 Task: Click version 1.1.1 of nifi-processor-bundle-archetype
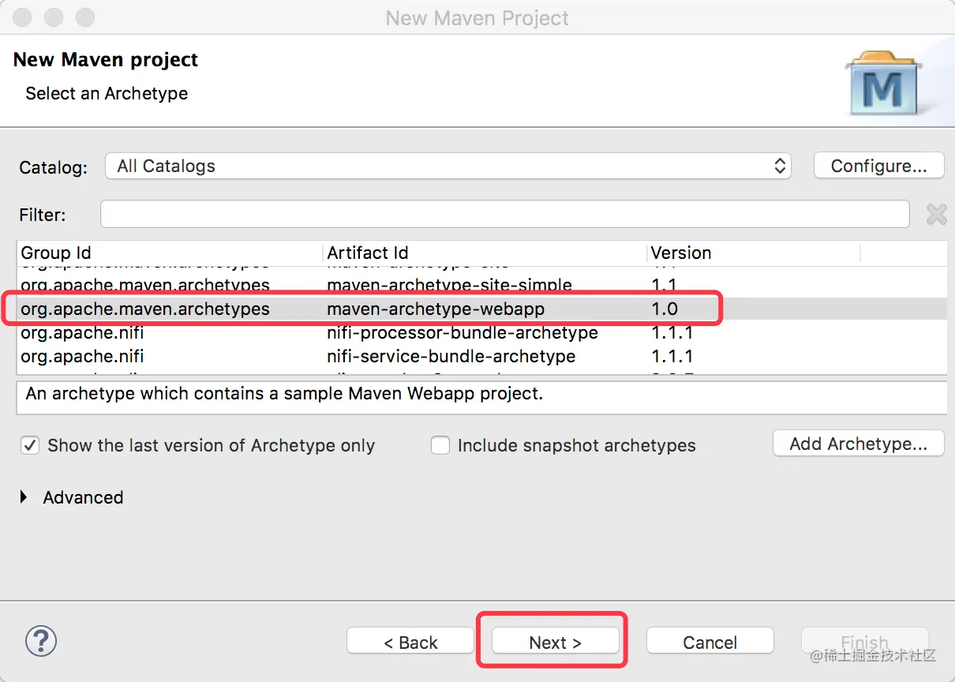[672, 332]
